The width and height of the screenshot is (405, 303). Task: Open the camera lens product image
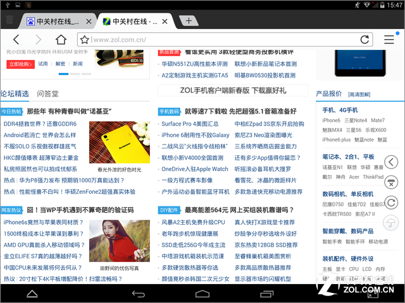pos(120,59)
